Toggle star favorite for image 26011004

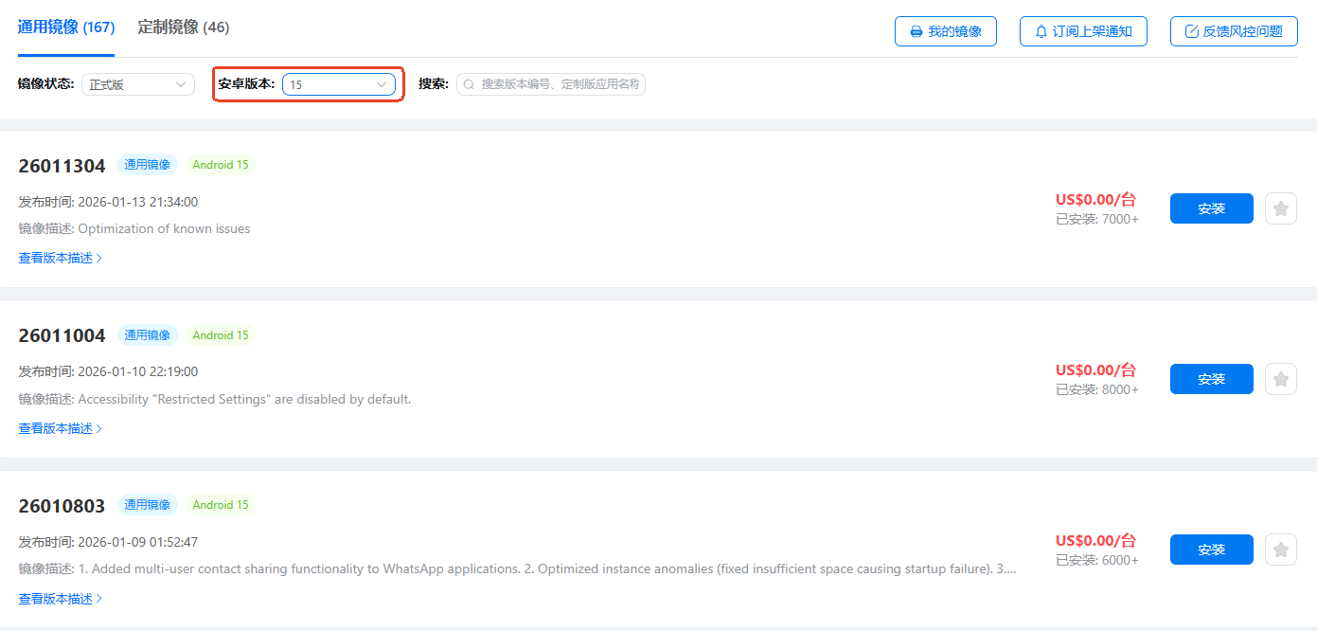pyautogui.click(x=1280, y=379)
